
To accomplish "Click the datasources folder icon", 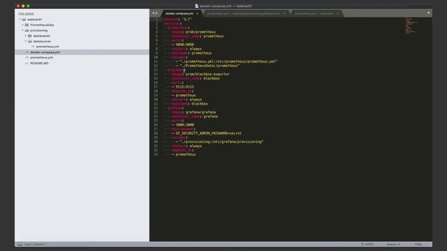I will (29, 41).
